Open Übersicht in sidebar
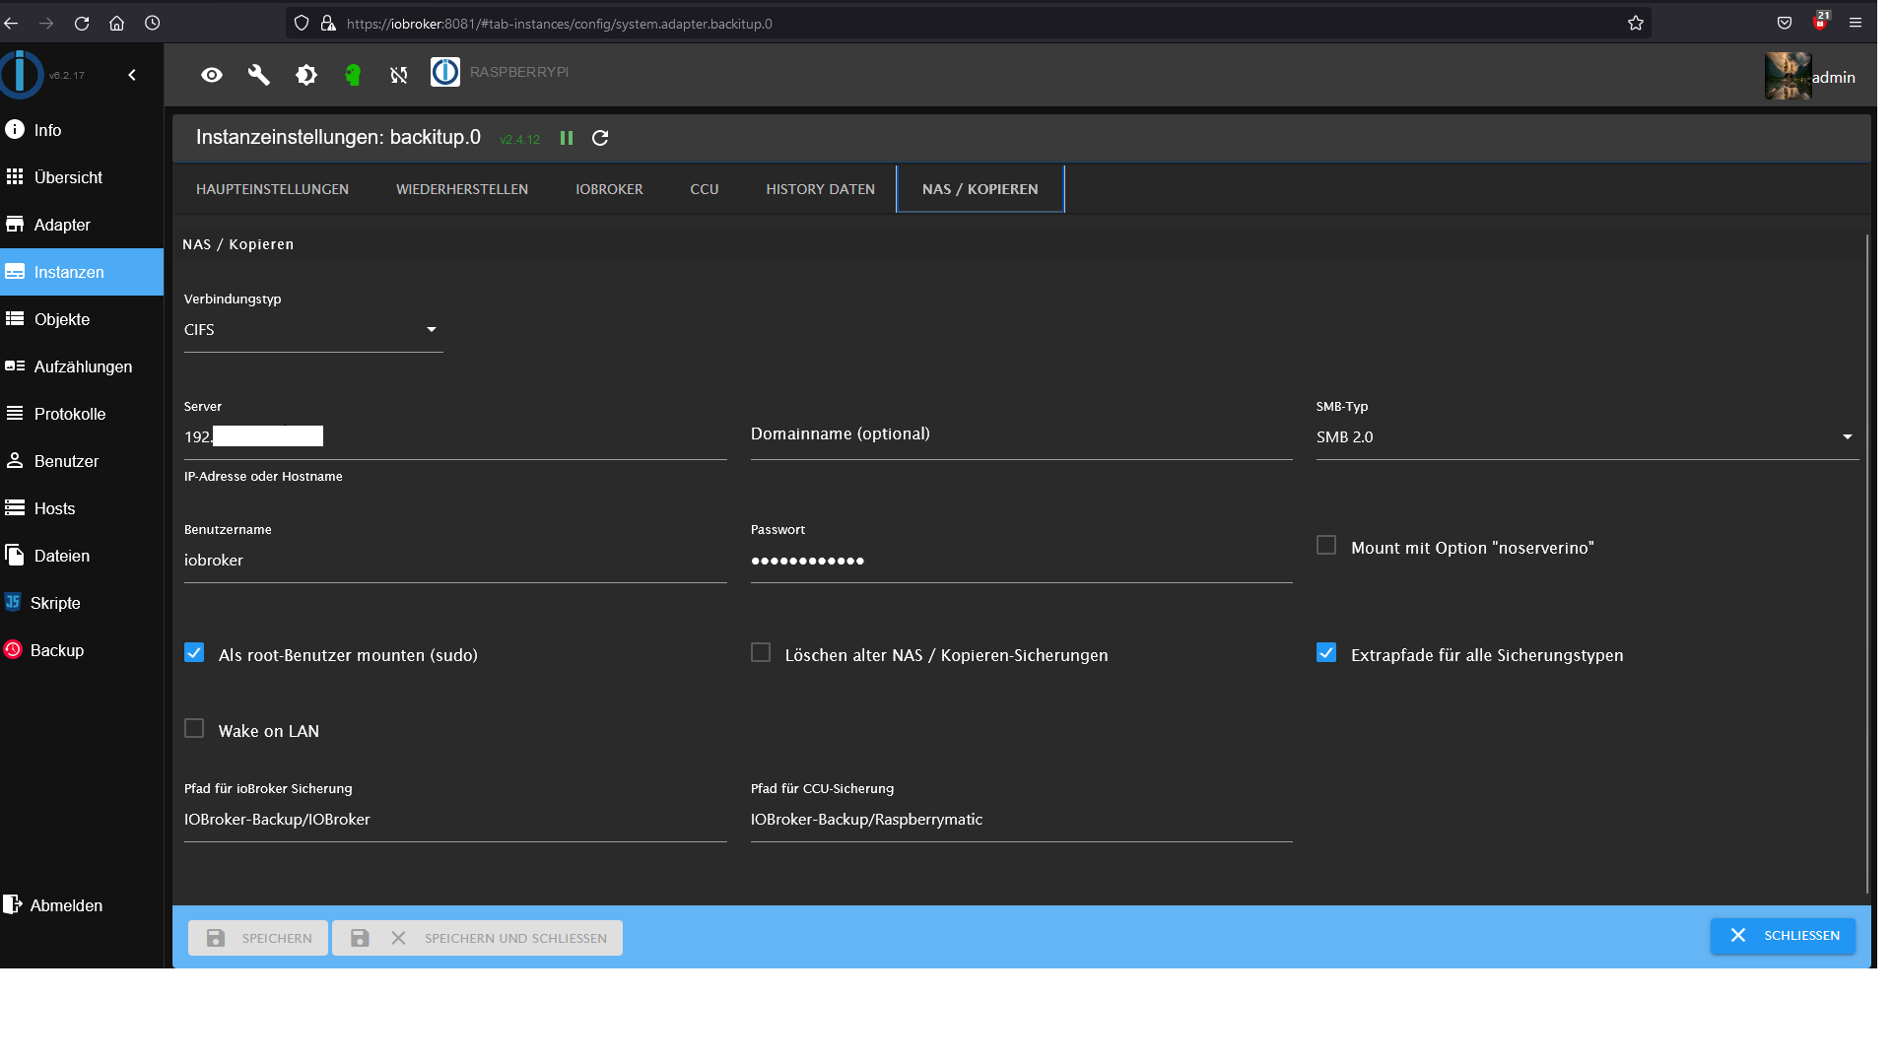Screen dimensions: 1892x1064 (x=82, y=177)
